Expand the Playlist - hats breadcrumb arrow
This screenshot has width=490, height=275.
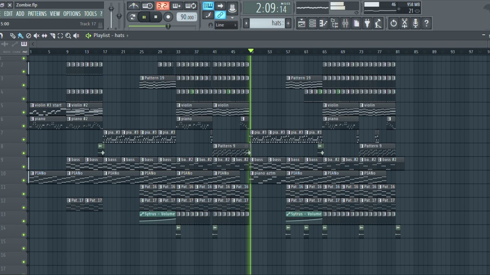128,36
